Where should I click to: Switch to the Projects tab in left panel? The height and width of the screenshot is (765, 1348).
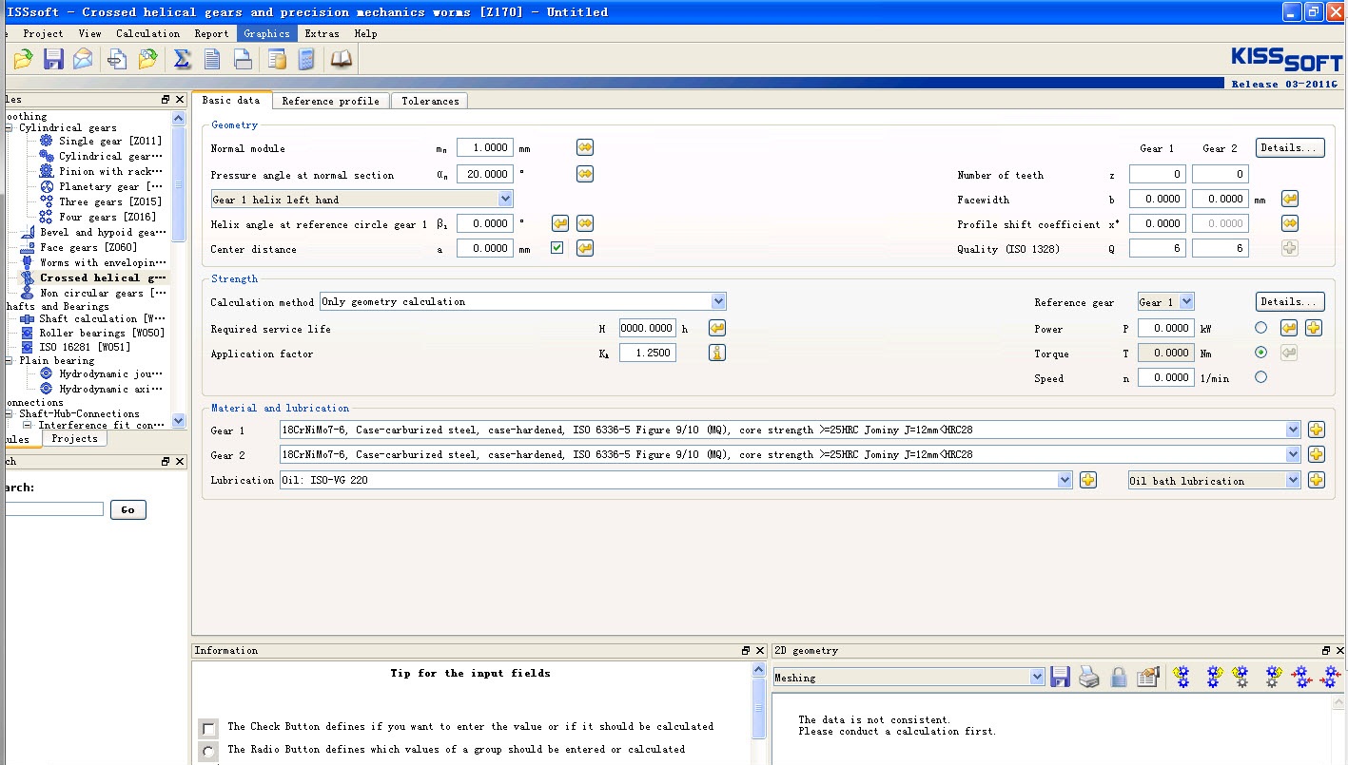point(74,439)
